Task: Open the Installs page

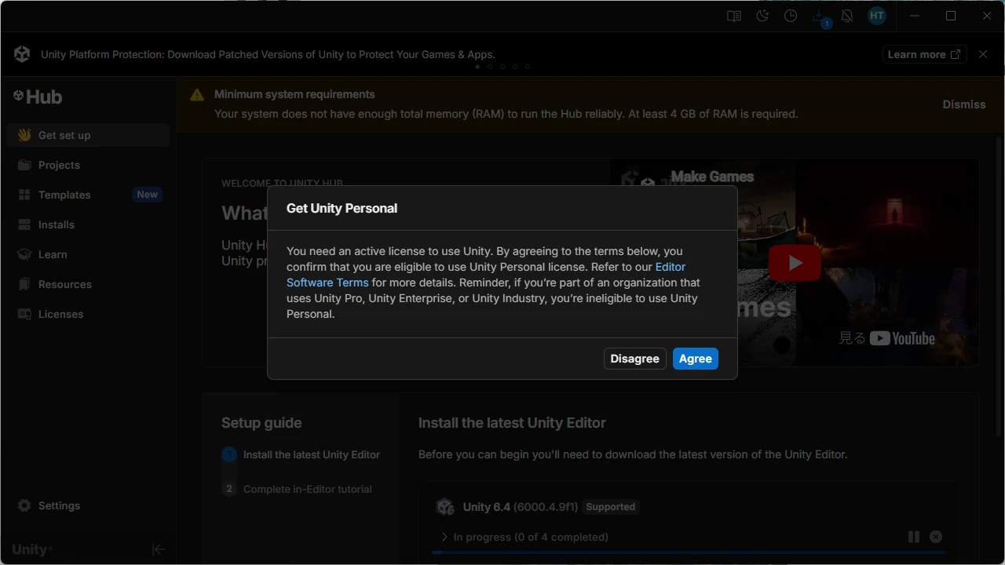Action: [x=88, y=224]
